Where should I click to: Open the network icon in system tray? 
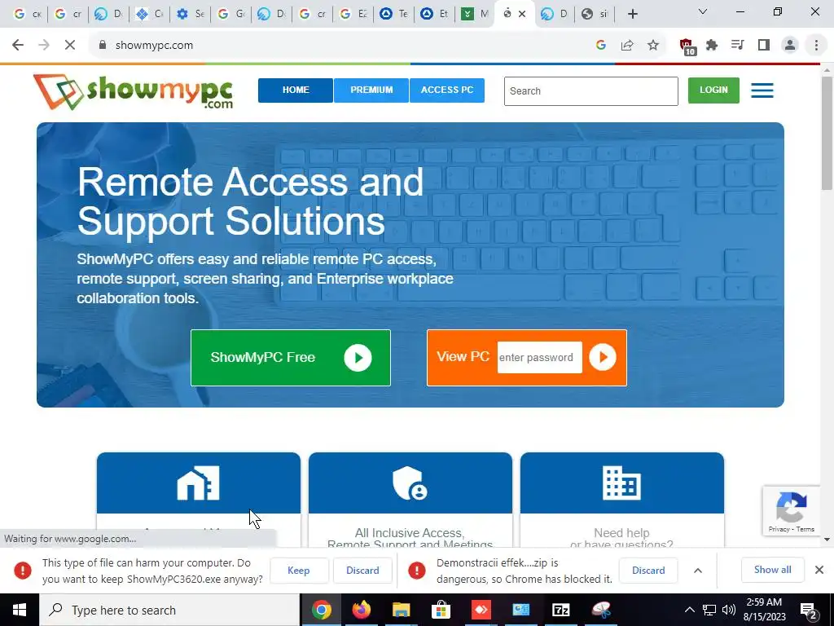(x=709, y=610)
